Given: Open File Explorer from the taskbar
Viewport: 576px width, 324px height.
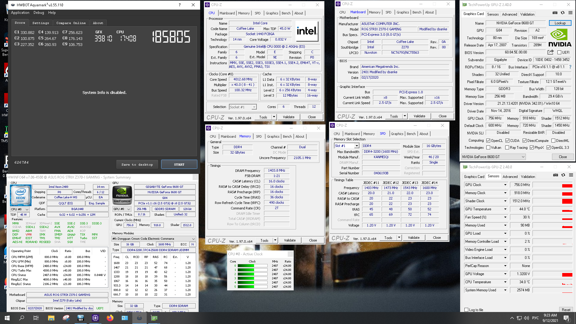Looking at the screenshot, I should pos(51,318).
